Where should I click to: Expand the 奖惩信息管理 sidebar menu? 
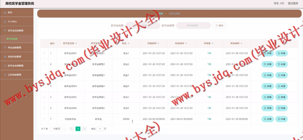[17, 57]
